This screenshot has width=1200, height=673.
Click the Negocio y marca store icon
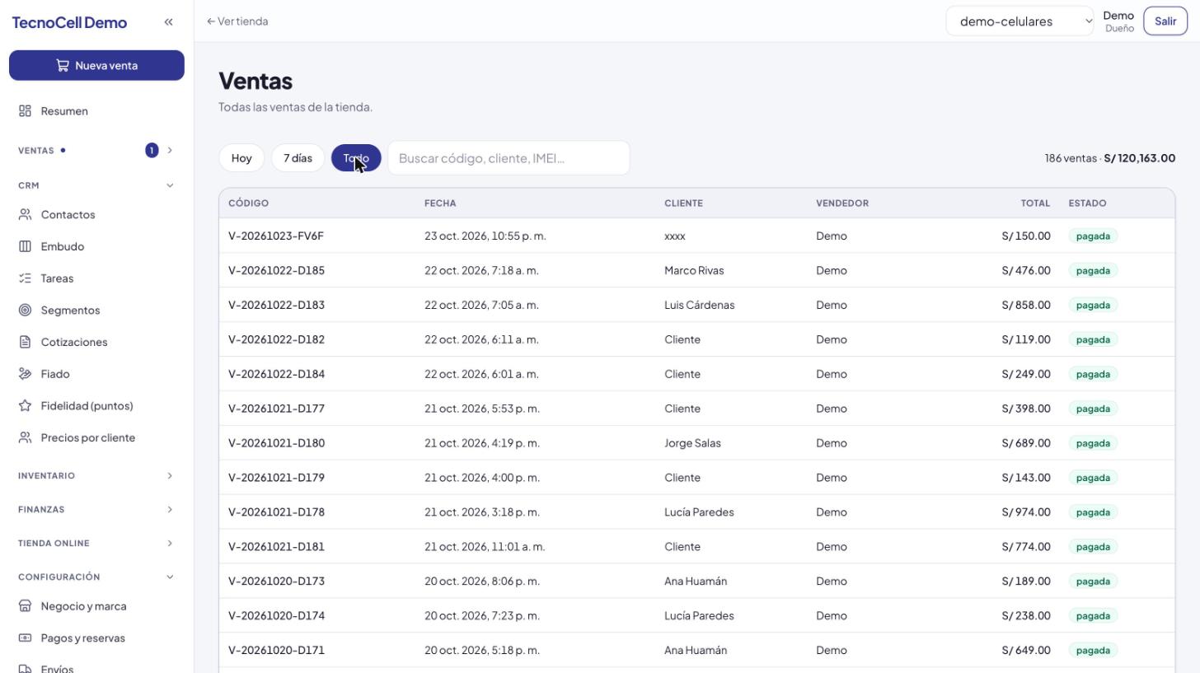coord(25,606)
